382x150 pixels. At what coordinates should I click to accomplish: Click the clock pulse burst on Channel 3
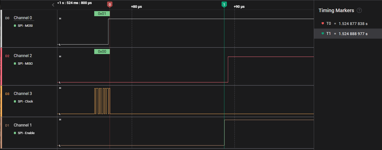102,101
